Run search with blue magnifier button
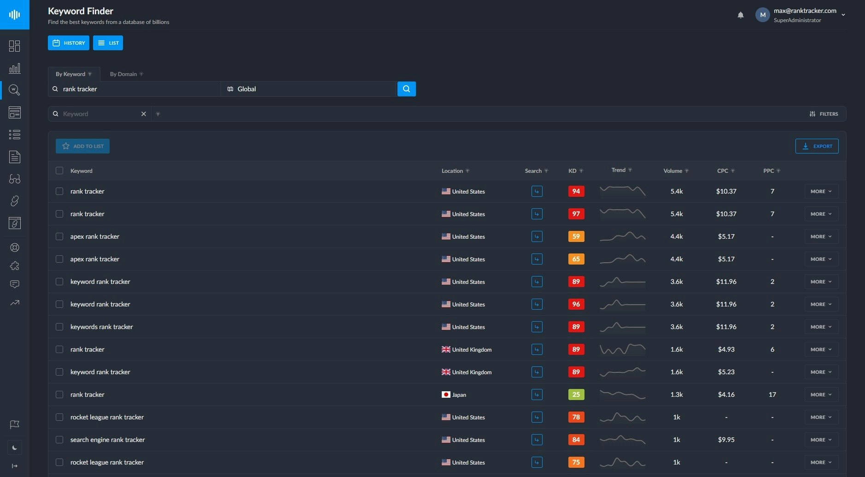 [x=406, y=89]
